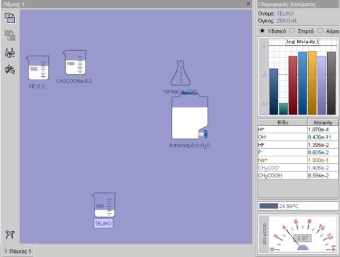Click the dark CH3COOH bar
This screenshot has width=340, height=257.
pyautogui.click(x=331, y=83)
